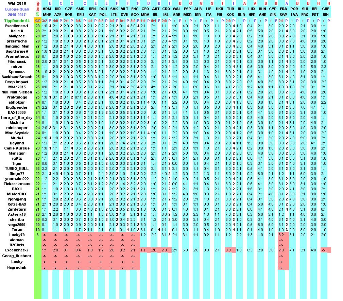343x301 pixels.
Task: Select the TippRunde 04 label
Action: coord(17,21)
